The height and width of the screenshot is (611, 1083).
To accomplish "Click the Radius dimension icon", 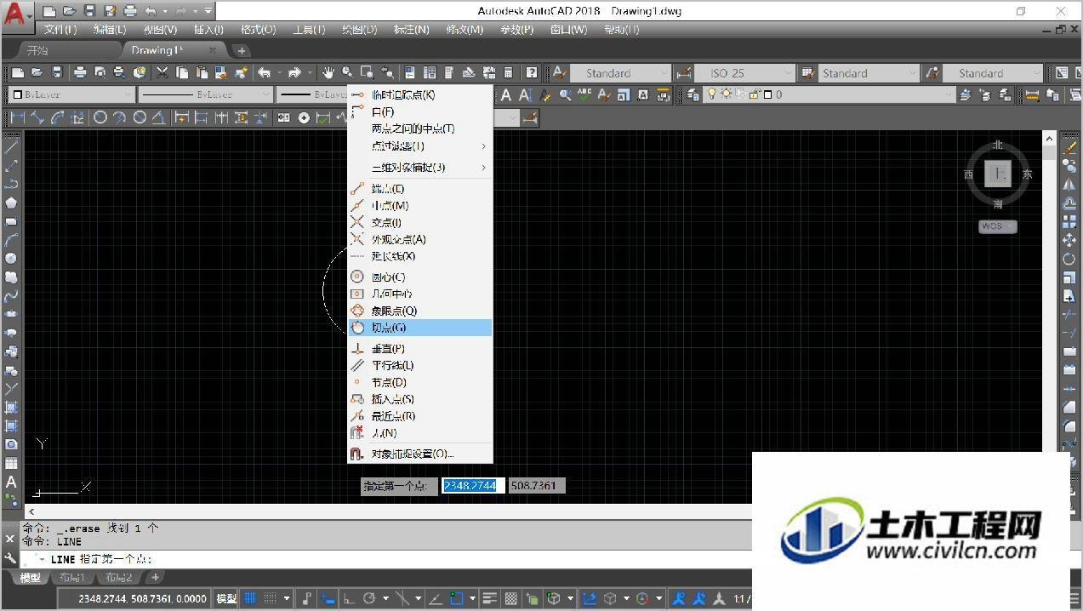I will tap(100, 117).
